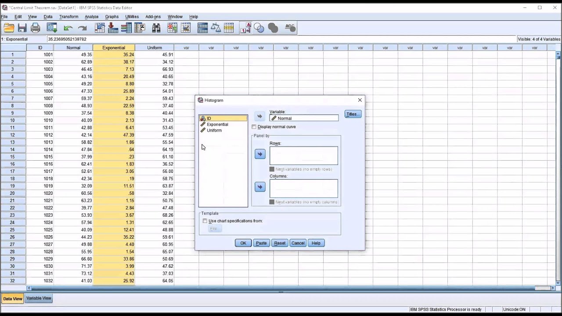Select the Data View tab
Screen dimensions: 562x316
coord(12,299)
